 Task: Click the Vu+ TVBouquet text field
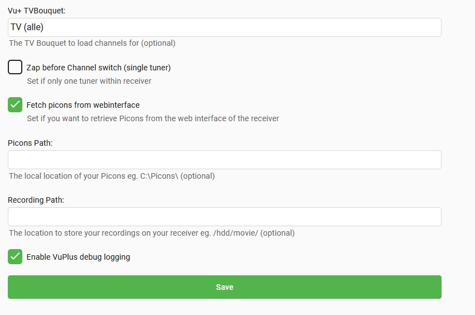tap(224, 27)
